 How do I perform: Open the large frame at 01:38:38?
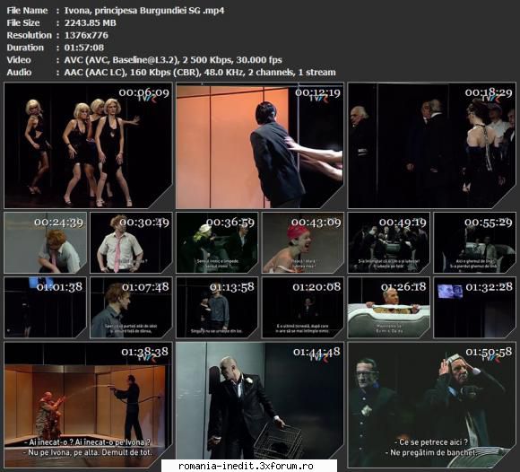pyautogui.click(x=88, y=405)
